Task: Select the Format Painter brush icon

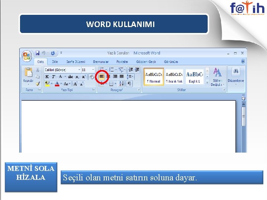Action: (37, 83)
